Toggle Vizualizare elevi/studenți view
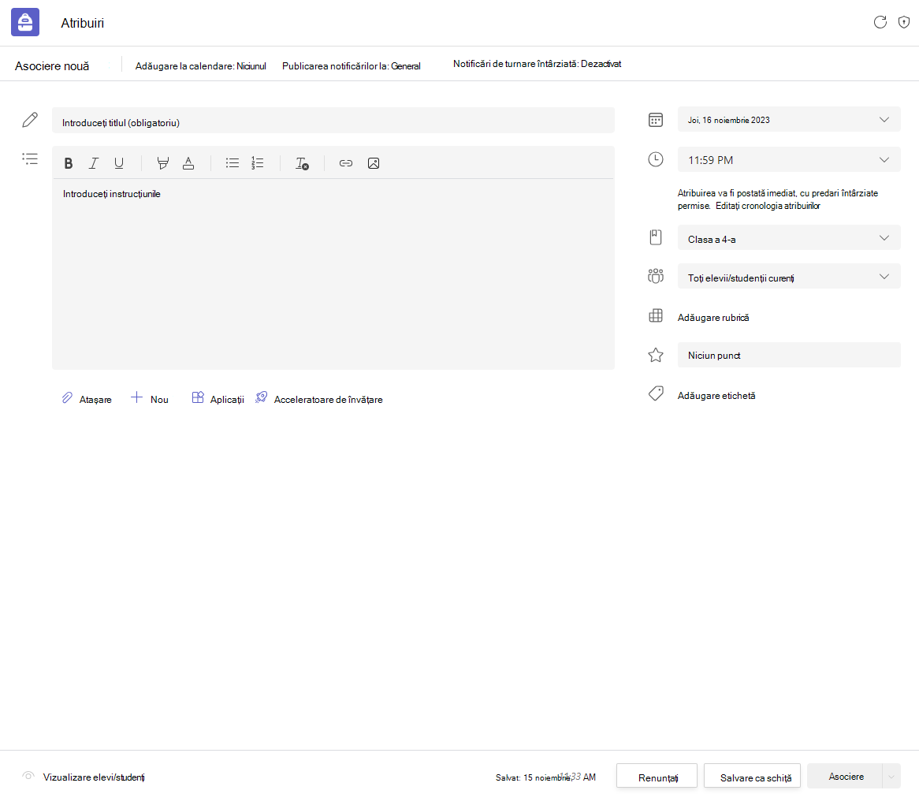 pos(84,777)
